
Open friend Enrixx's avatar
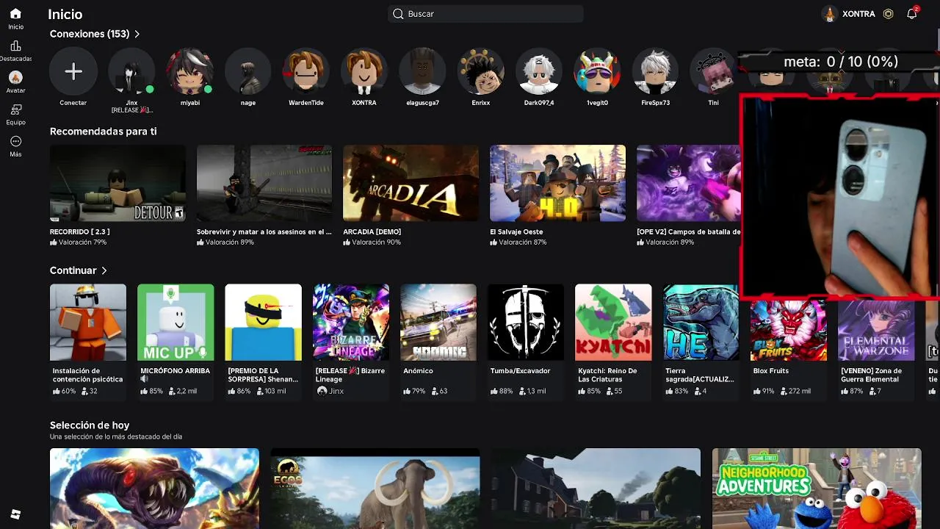click(x=481, y=71)
